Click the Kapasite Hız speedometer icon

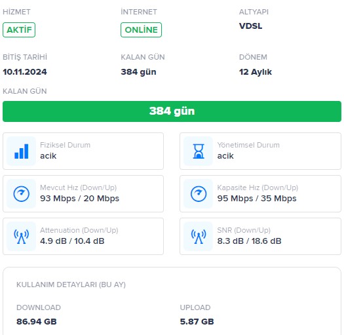199,193
